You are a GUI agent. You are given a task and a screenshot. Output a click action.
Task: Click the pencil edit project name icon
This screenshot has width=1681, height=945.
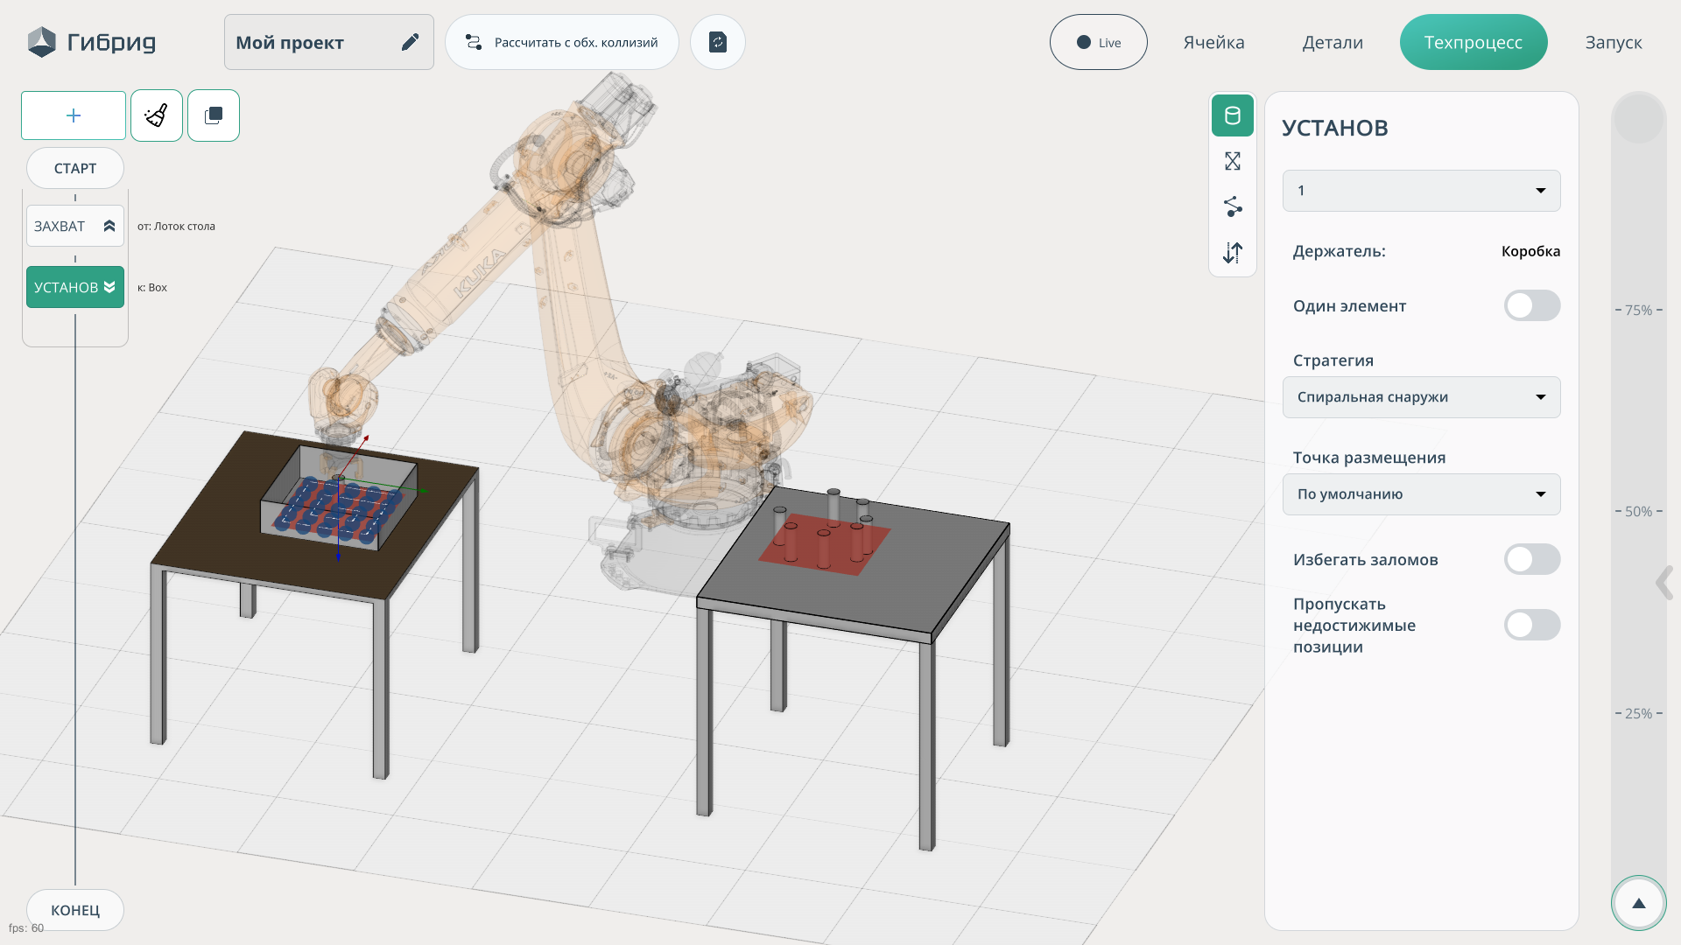click(x=410, y=42)
